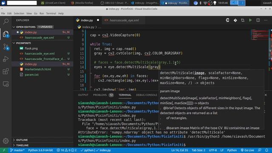Open the Remote Explorer view
This screenshot has width=272, height=153.
point(6,84)
